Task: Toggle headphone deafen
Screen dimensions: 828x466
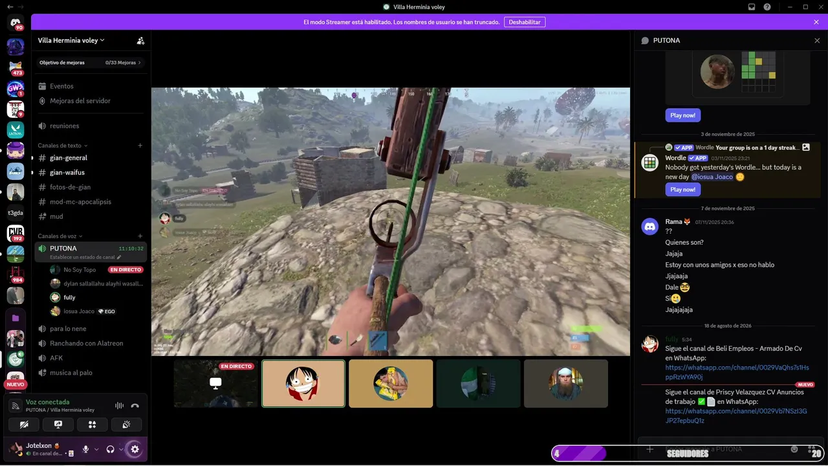Action: tap(111, 449)
